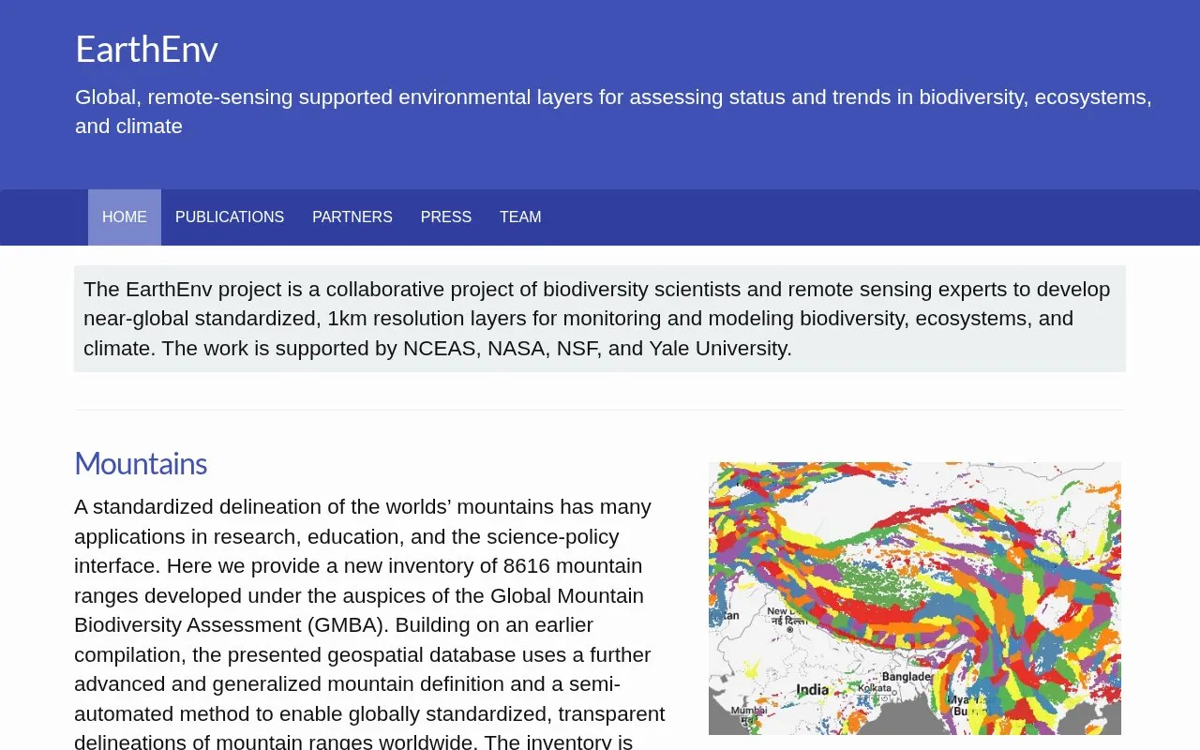View the mountain ranges map image
1200x750 pixels.
click(x=915, y=598)
